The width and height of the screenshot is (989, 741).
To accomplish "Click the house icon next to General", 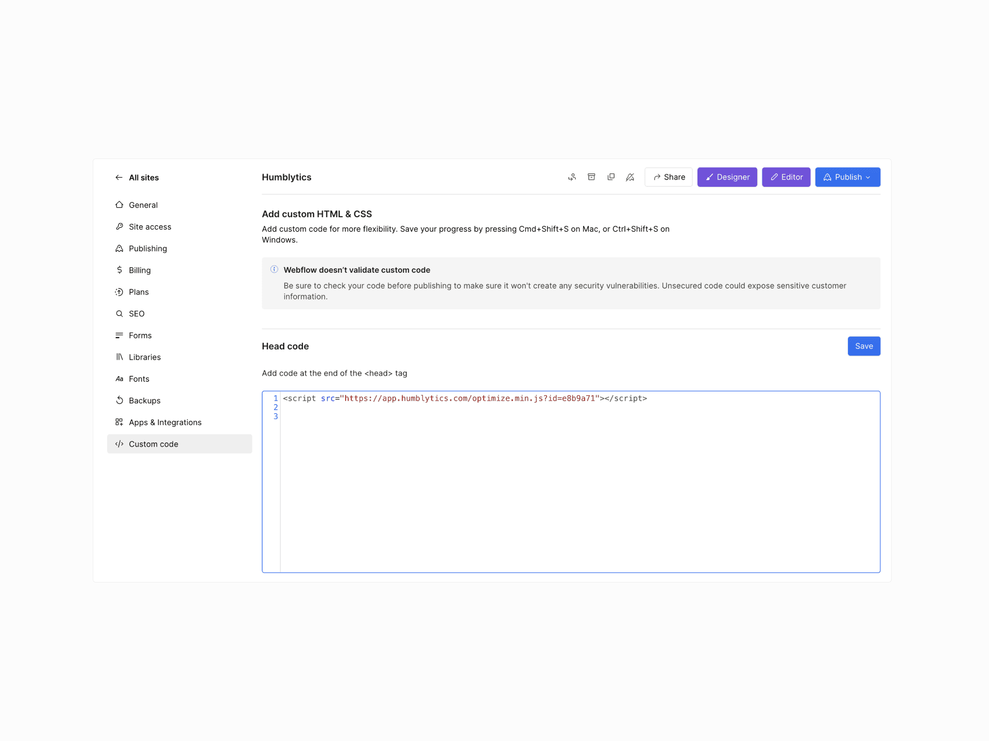I will (x=120, y=205).
